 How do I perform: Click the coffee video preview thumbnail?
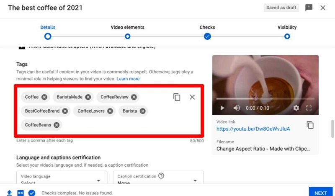coord(265,85)
